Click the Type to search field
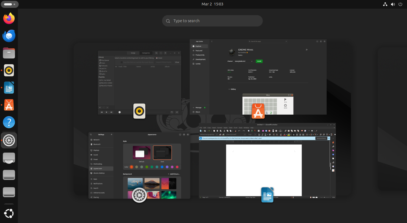 coord(212,21)
